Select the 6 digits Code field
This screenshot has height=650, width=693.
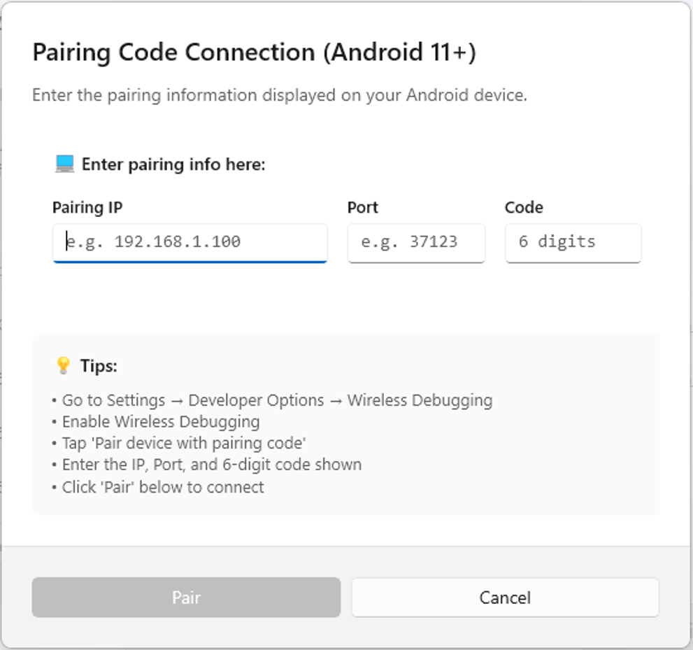coord(573,242)
